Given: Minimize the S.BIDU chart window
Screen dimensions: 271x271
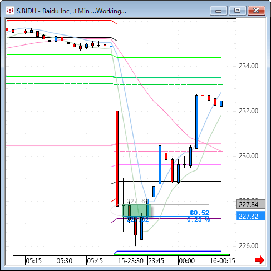Looking at the screenshot, I should 219,11.
